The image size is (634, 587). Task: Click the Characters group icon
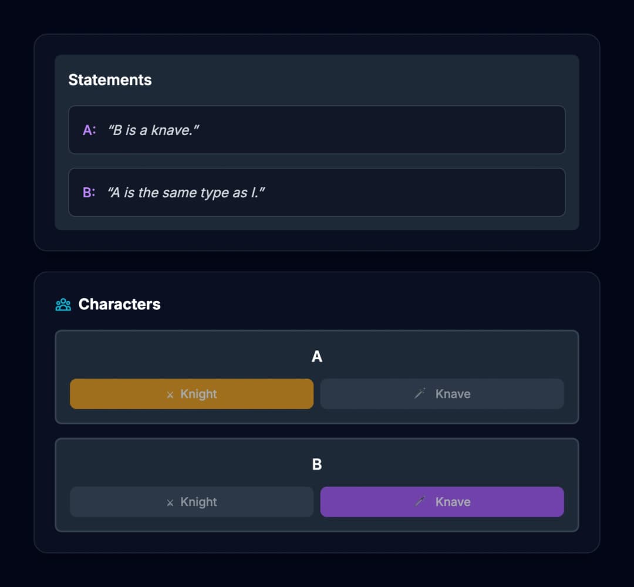point(63,305)
